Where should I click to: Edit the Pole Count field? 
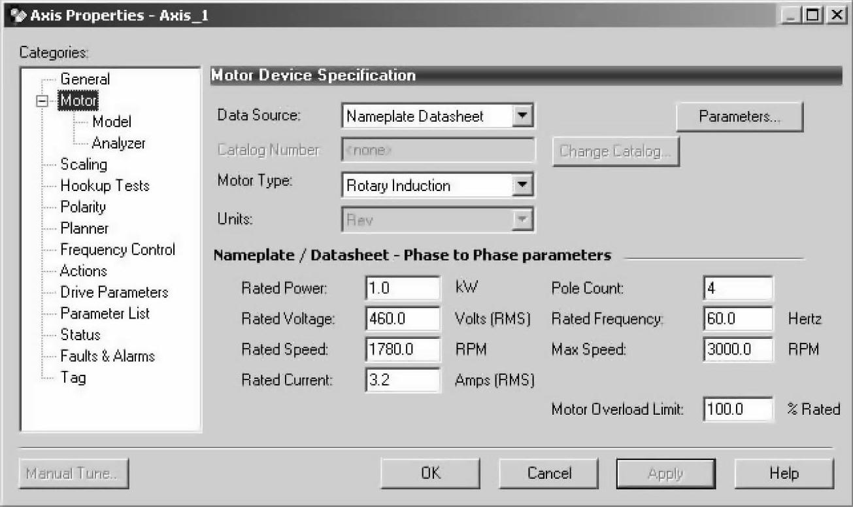point(739,288)
